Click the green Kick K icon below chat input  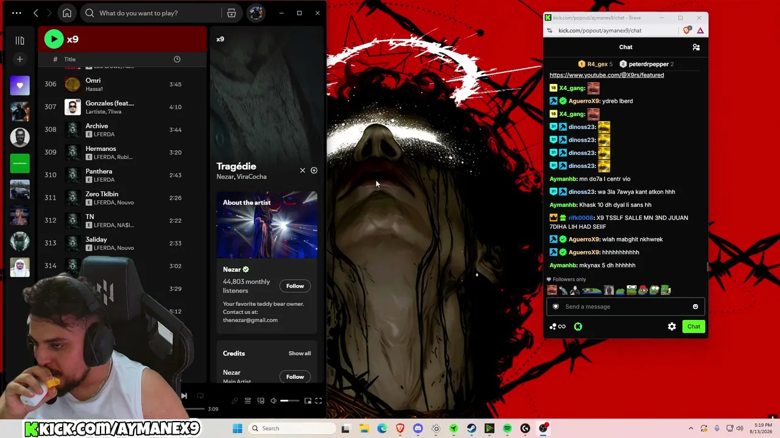(578, 327)
